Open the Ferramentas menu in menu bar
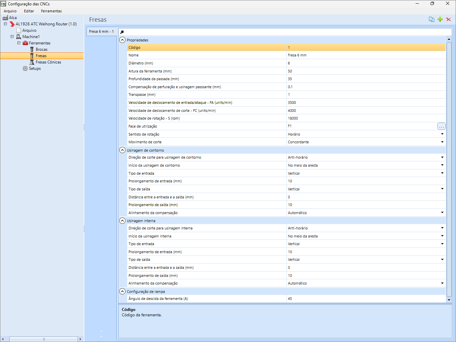 pyautogui.click(x=51, y=11)
